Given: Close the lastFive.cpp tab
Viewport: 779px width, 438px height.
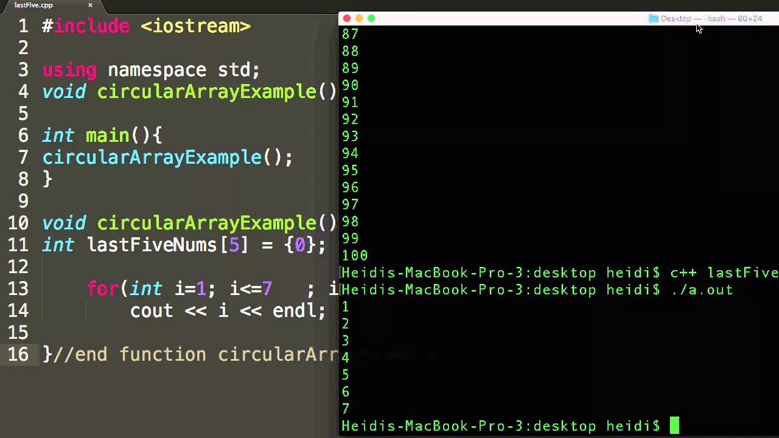Looking at the screenshot, I should click(x=90, y=5).
